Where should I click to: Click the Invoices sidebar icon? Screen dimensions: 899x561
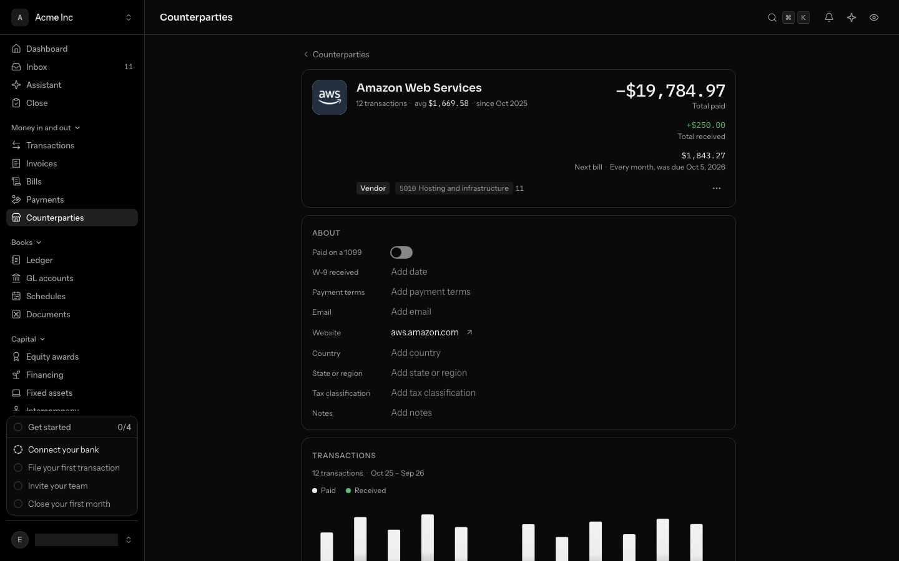[16, 163]
